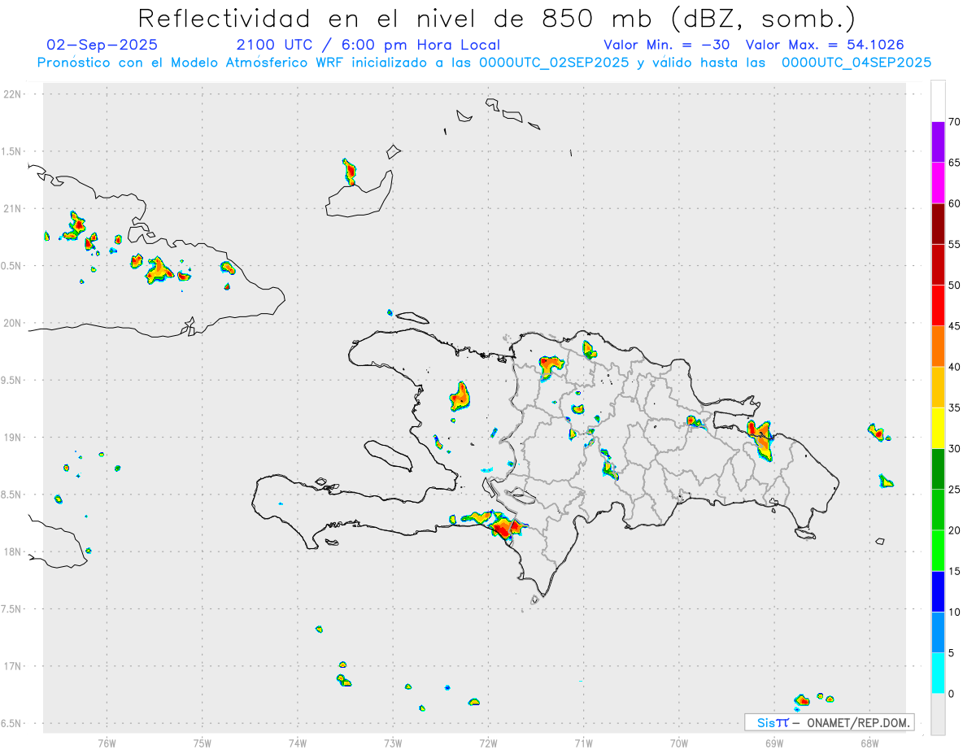Click the purple 65–70 dBZ legend segment
This screenshot has width=976, height=754.
pos(938,142)
